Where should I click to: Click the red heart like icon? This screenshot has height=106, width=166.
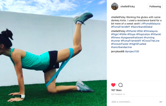tap(113, 85)
